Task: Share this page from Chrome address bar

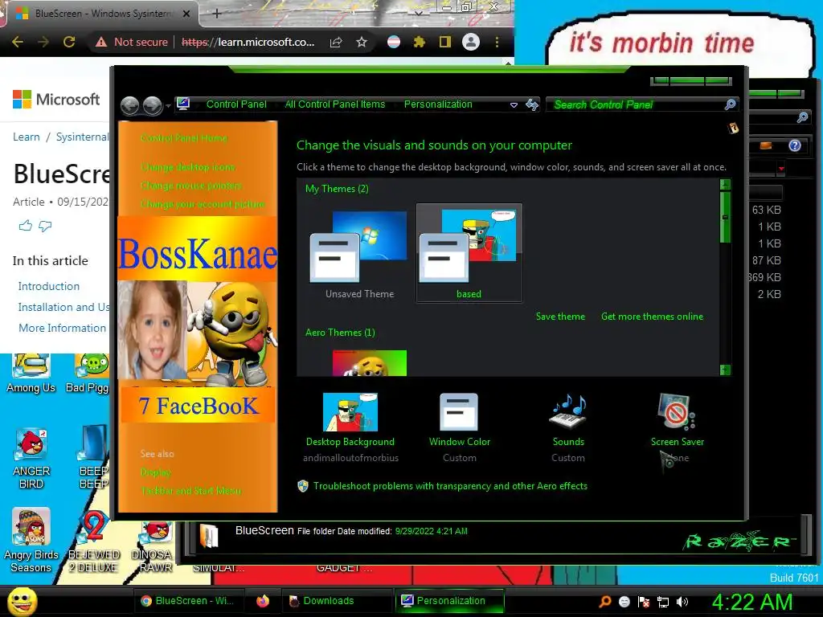Action: (336, 43)
